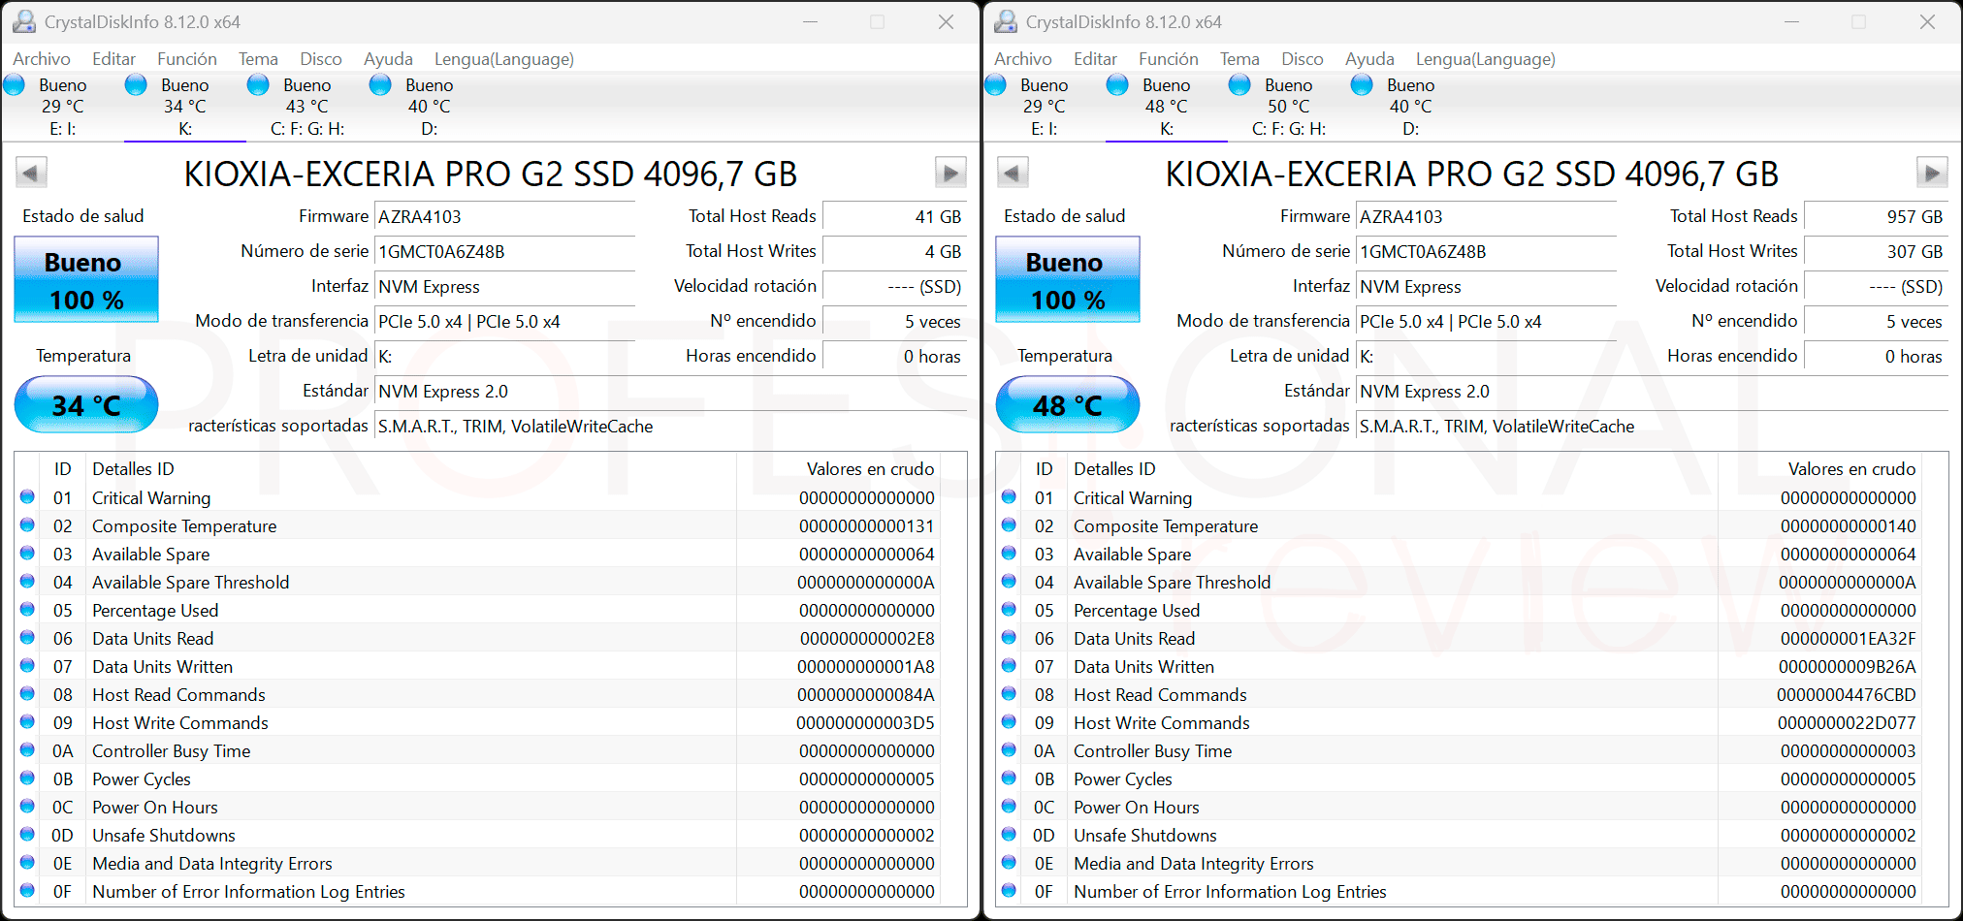Select K: 48 °C disk in right window
The width and height of the screenshot is (1963, 921).
coord(1166,107)
